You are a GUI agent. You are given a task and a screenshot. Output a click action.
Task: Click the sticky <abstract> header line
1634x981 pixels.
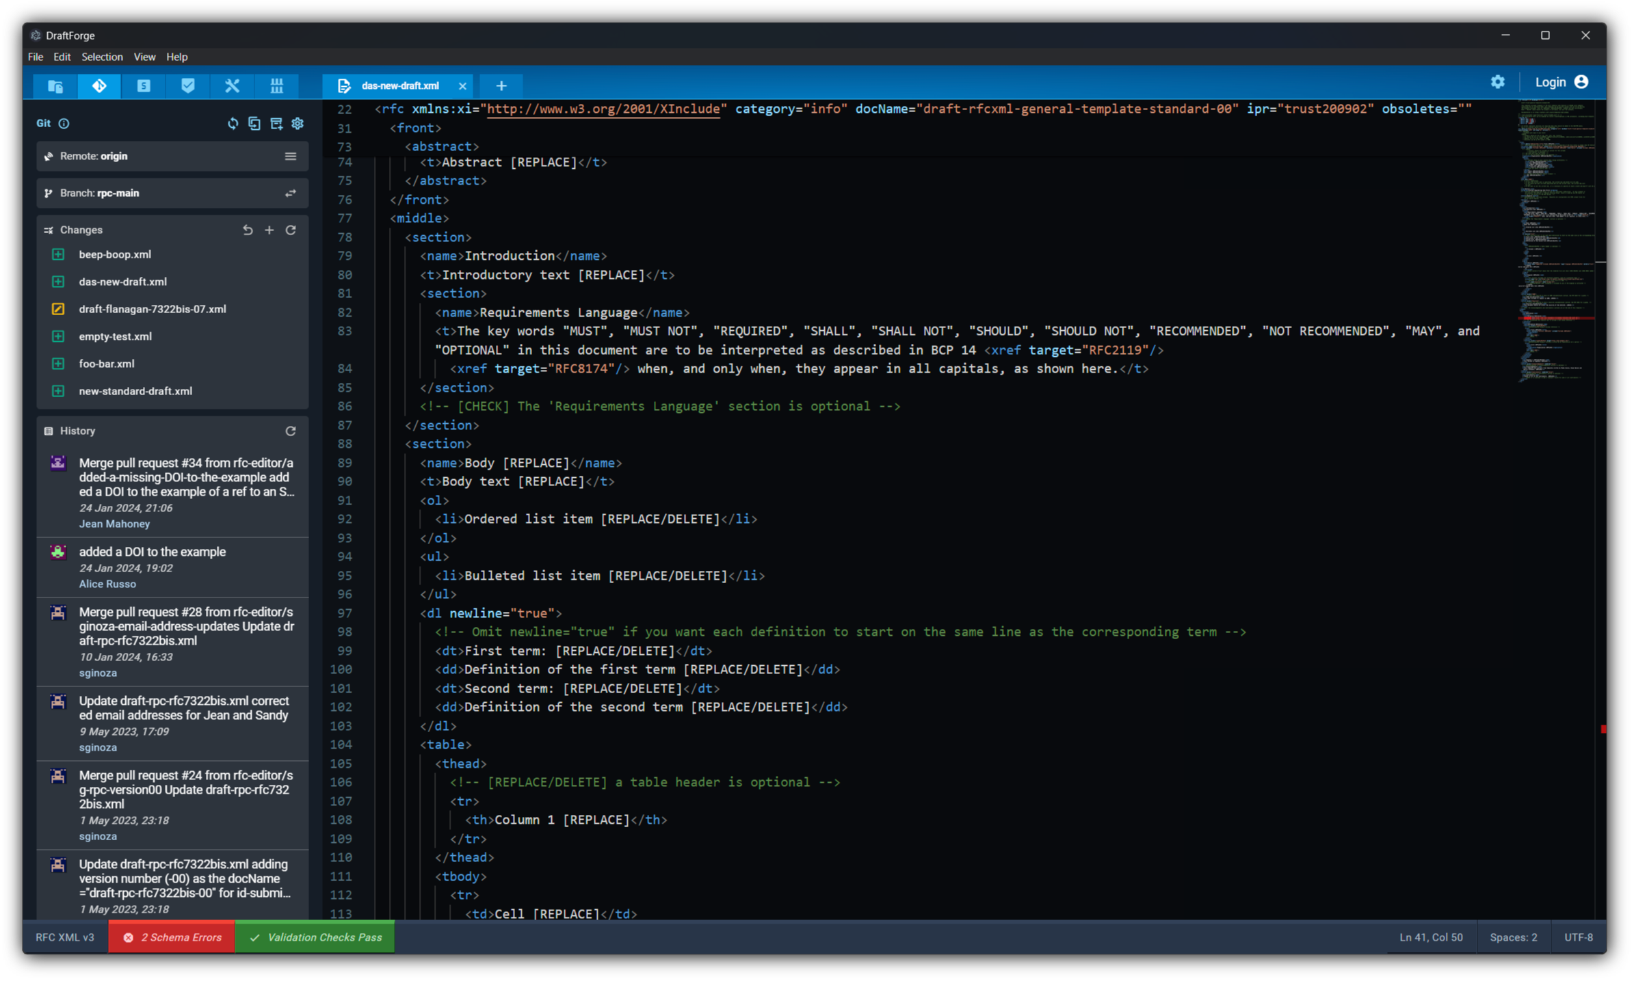coord(442,146)
